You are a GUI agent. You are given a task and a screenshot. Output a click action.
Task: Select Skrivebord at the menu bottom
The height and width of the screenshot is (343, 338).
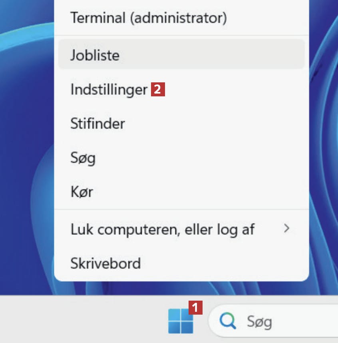pyautogui.click(x=181, y=263)
